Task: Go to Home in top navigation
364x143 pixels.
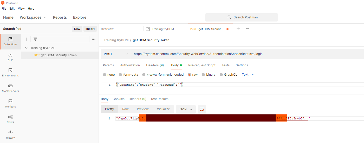Action: [x=8, y=17]
